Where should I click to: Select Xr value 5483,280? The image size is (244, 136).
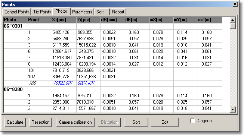(x=61, y=39)
